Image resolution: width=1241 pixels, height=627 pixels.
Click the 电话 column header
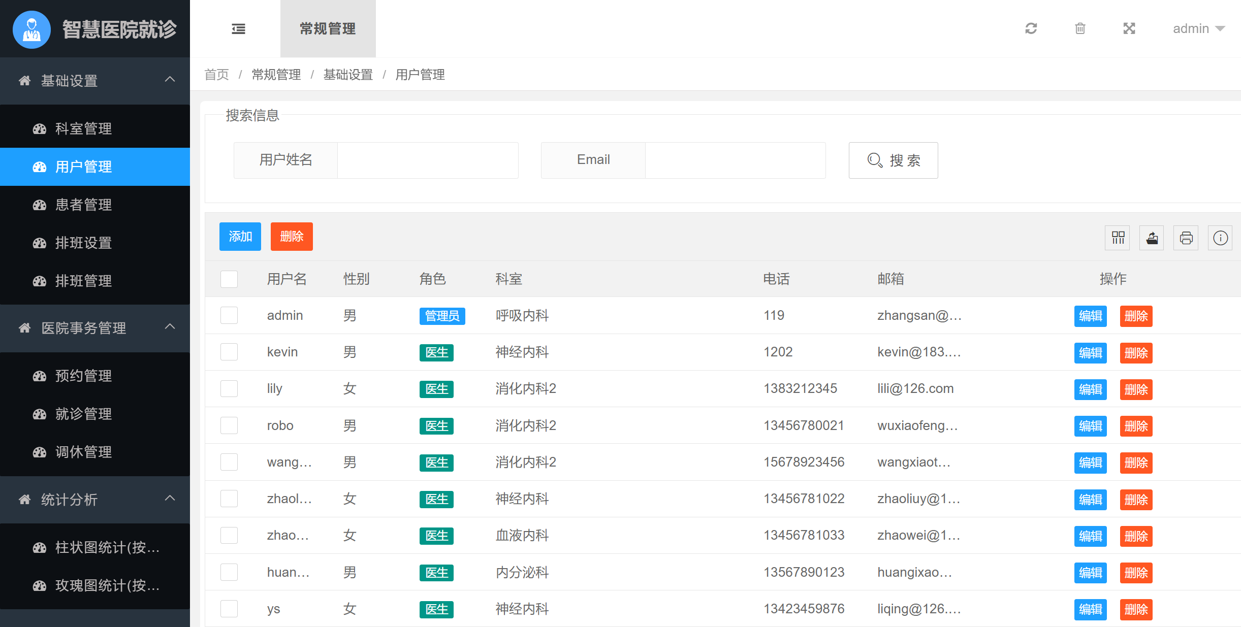coord(776,279)
